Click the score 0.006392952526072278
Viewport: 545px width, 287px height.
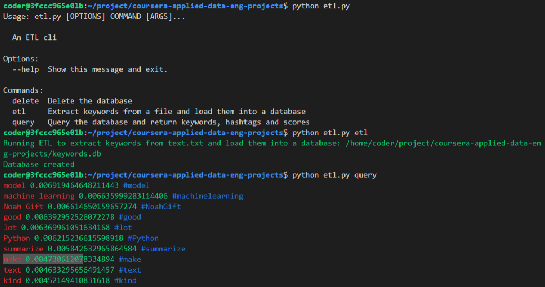tap(70, 217)
